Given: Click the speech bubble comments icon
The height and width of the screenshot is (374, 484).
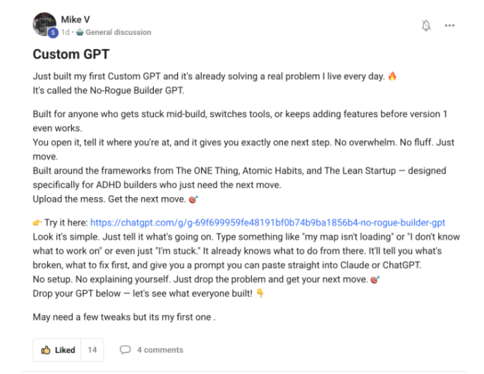Looking at the screenshot, I should pos(125,350).
